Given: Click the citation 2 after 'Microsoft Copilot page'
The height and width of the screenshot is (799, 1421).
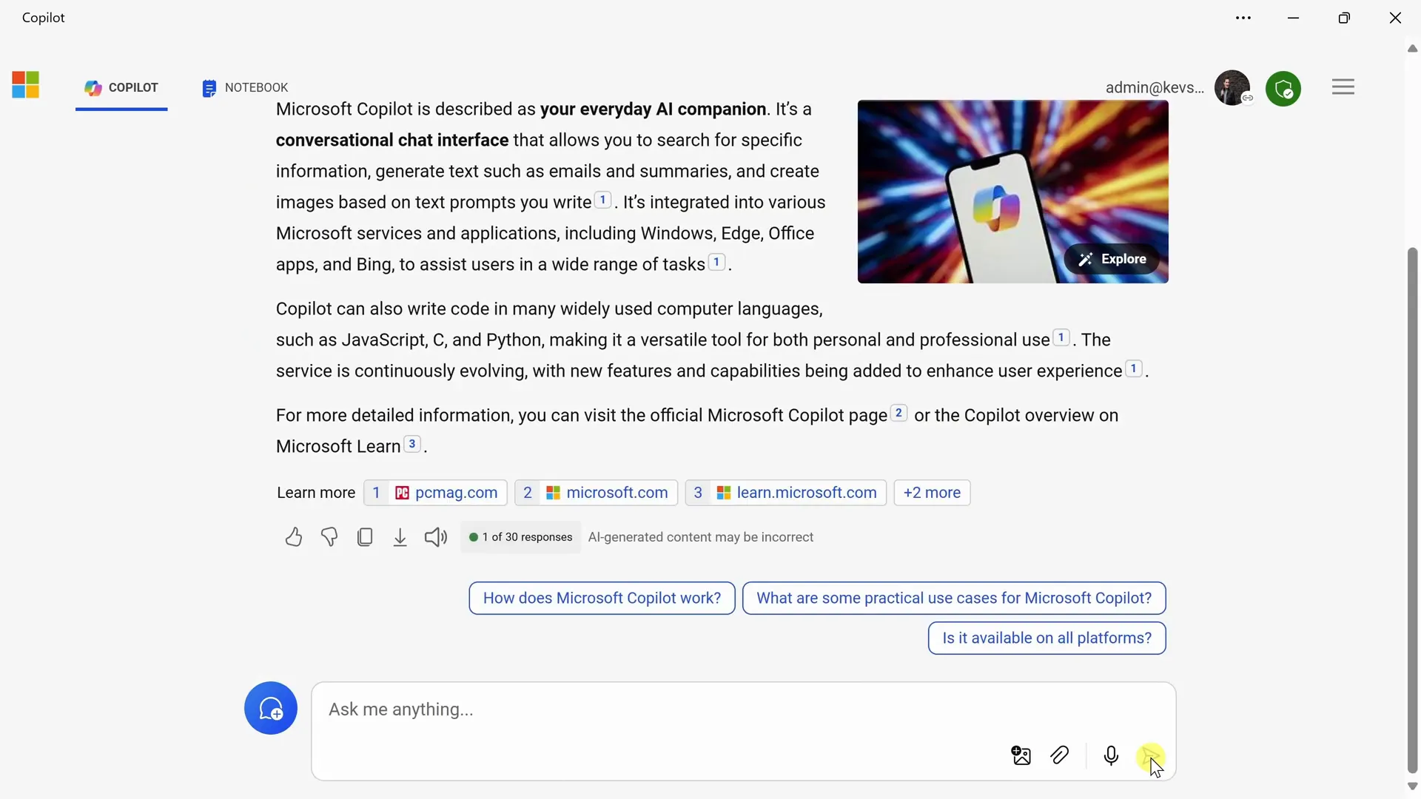Looking at the screenshot, I should point(898,413).
